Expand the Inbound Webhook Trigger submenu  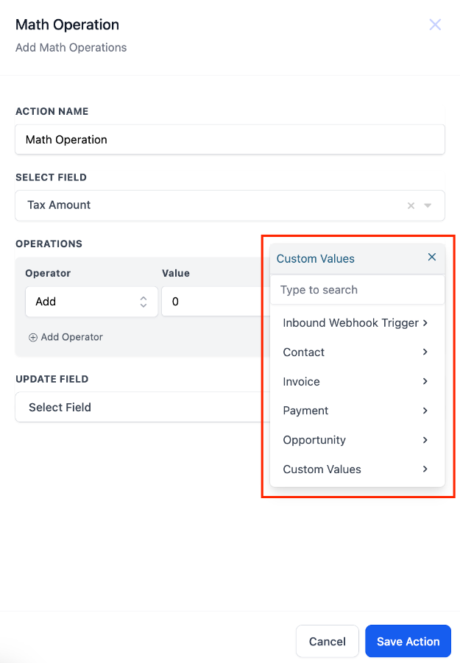425,322
